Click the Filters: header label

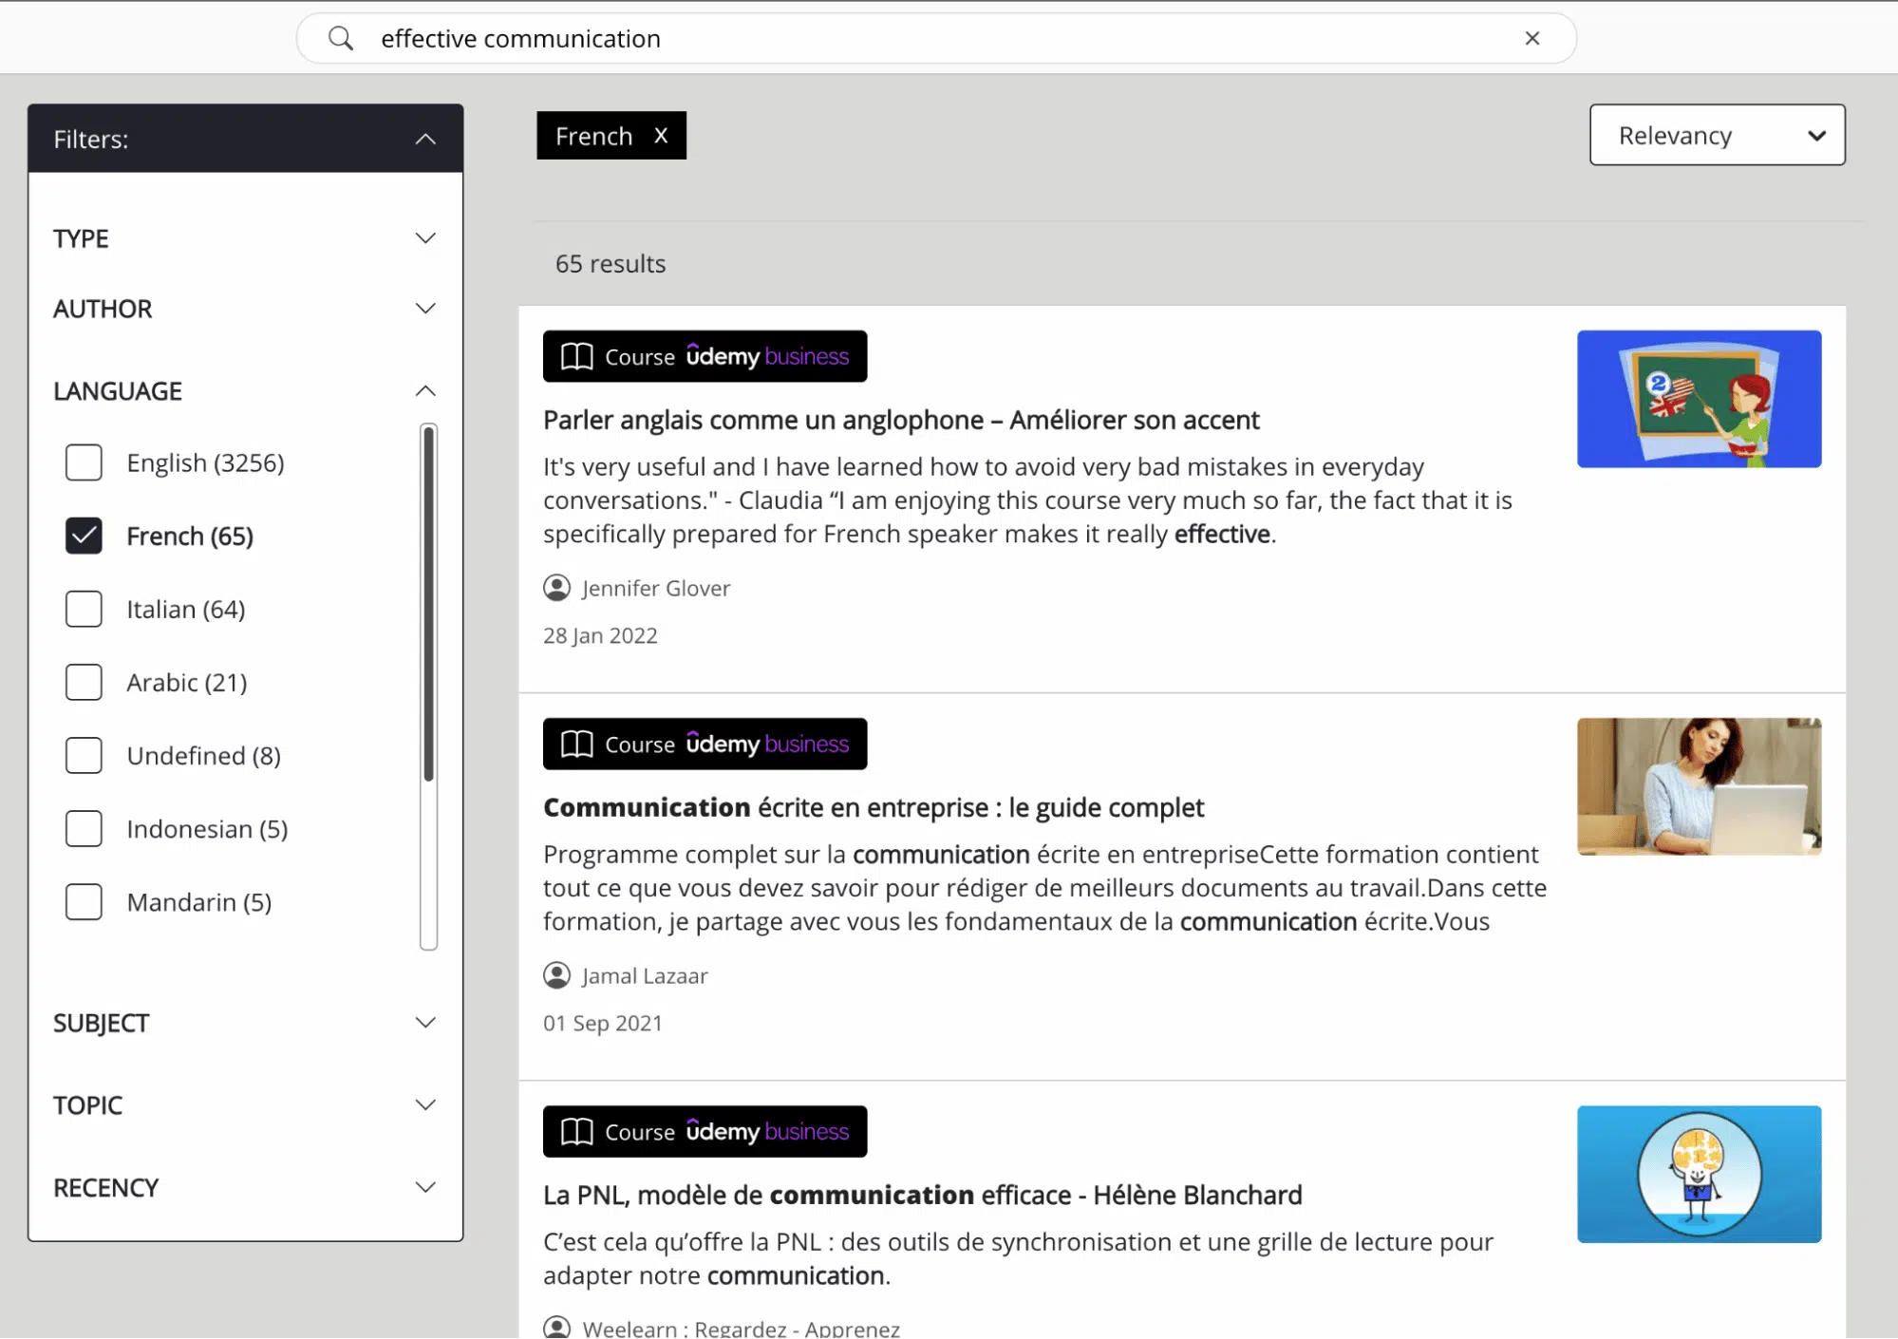pyautogui.click(x=91, y=139)
